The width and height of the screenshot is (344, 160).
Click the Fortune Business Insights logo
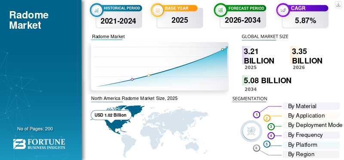pos(39,144)
